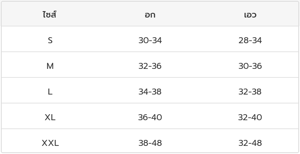Click the เอว column header

click(x=250, y=15)
